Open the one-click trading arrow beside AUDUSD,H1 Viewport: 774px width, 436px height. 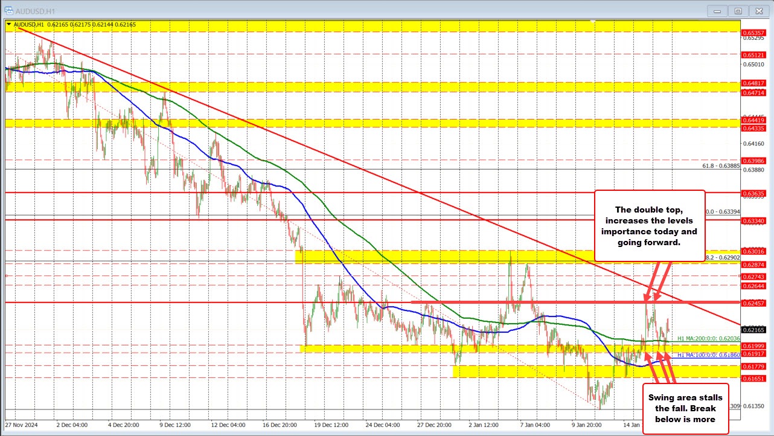click(x=8, y=24)
